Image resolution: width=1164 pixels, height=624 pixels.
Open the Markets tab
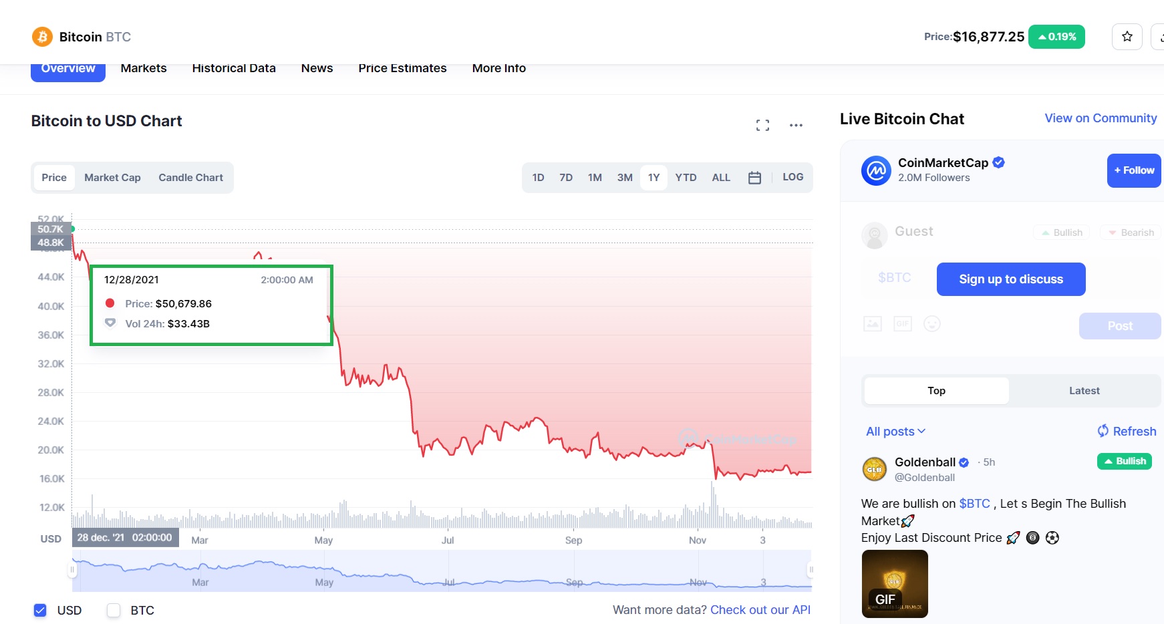pyautogui.click(x=144, y=68)
